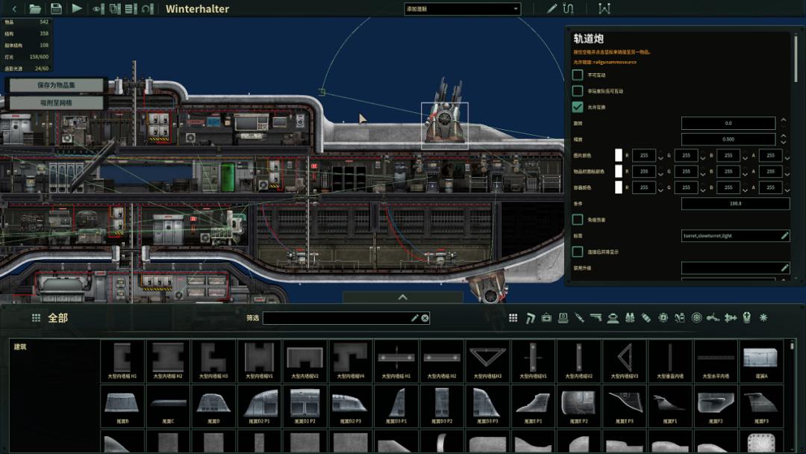Click the white 图片颜色 color swatch

tap(618, 155)
